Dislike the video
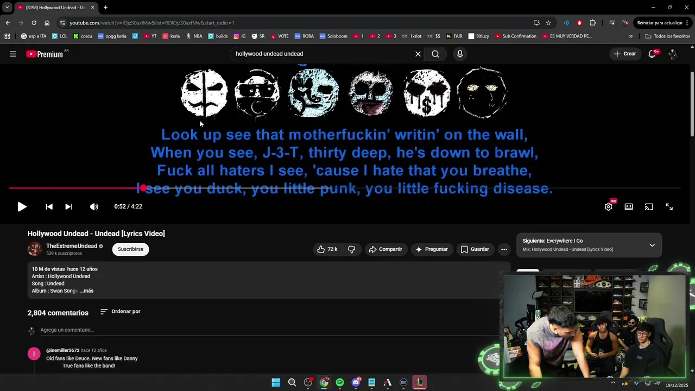Image resolution: width=695 pixels, height=391 pixels. click(351, 249)
